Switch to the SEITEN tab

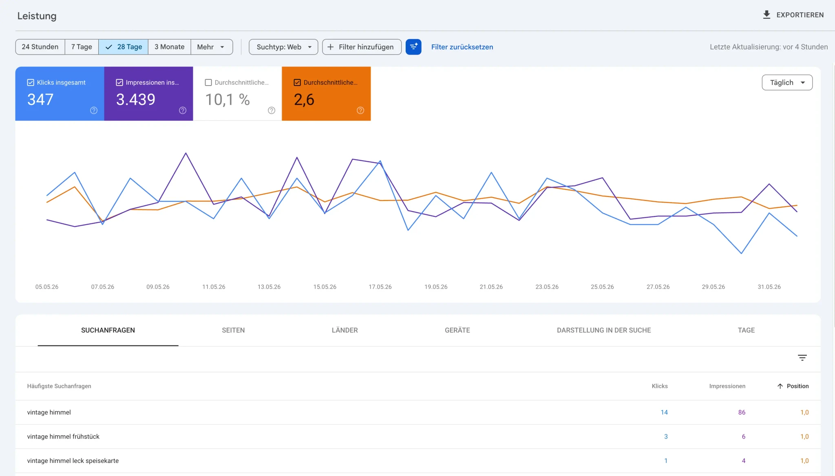[x=233, y=330]
